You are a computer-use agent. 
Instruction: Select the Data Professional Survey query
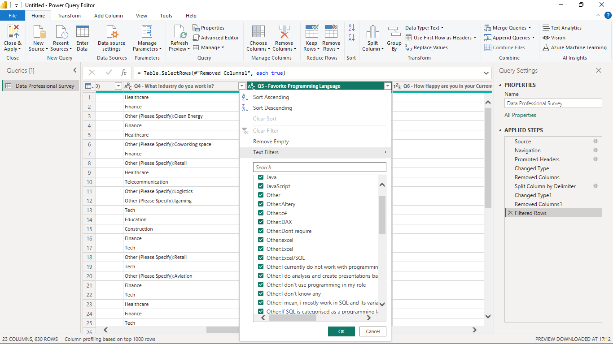coord(41,86)
